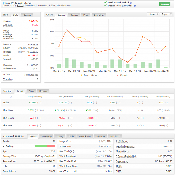This screenshot has height=175, width=175.
Task: Click This Week profit A$511.89
Action: (59, 110)
